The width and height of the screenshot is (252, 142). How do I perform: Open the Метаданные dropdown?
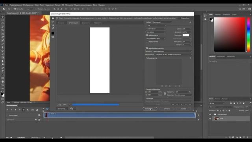coord(173,54)
